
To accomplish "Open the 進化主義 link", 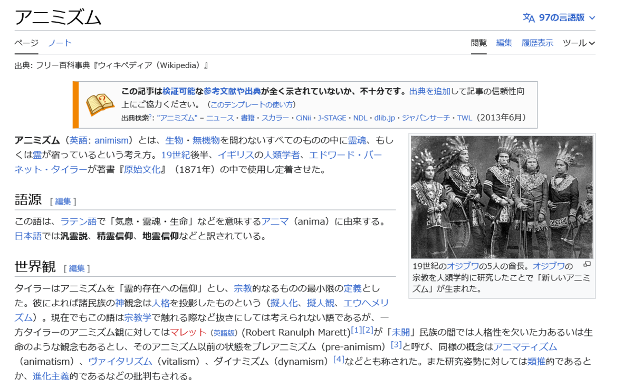I will 51,377.
